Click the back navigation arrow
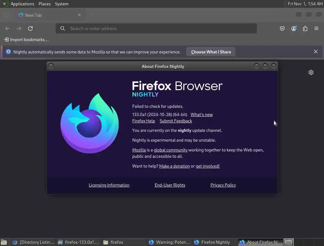The width and height of the screenshot is (324, 246). tap(8, 28)
